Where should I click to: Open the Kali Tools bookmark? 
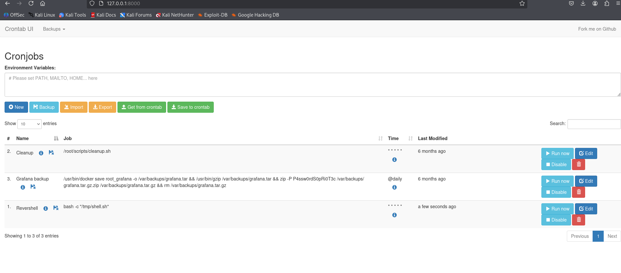click(x=72, y=15)
